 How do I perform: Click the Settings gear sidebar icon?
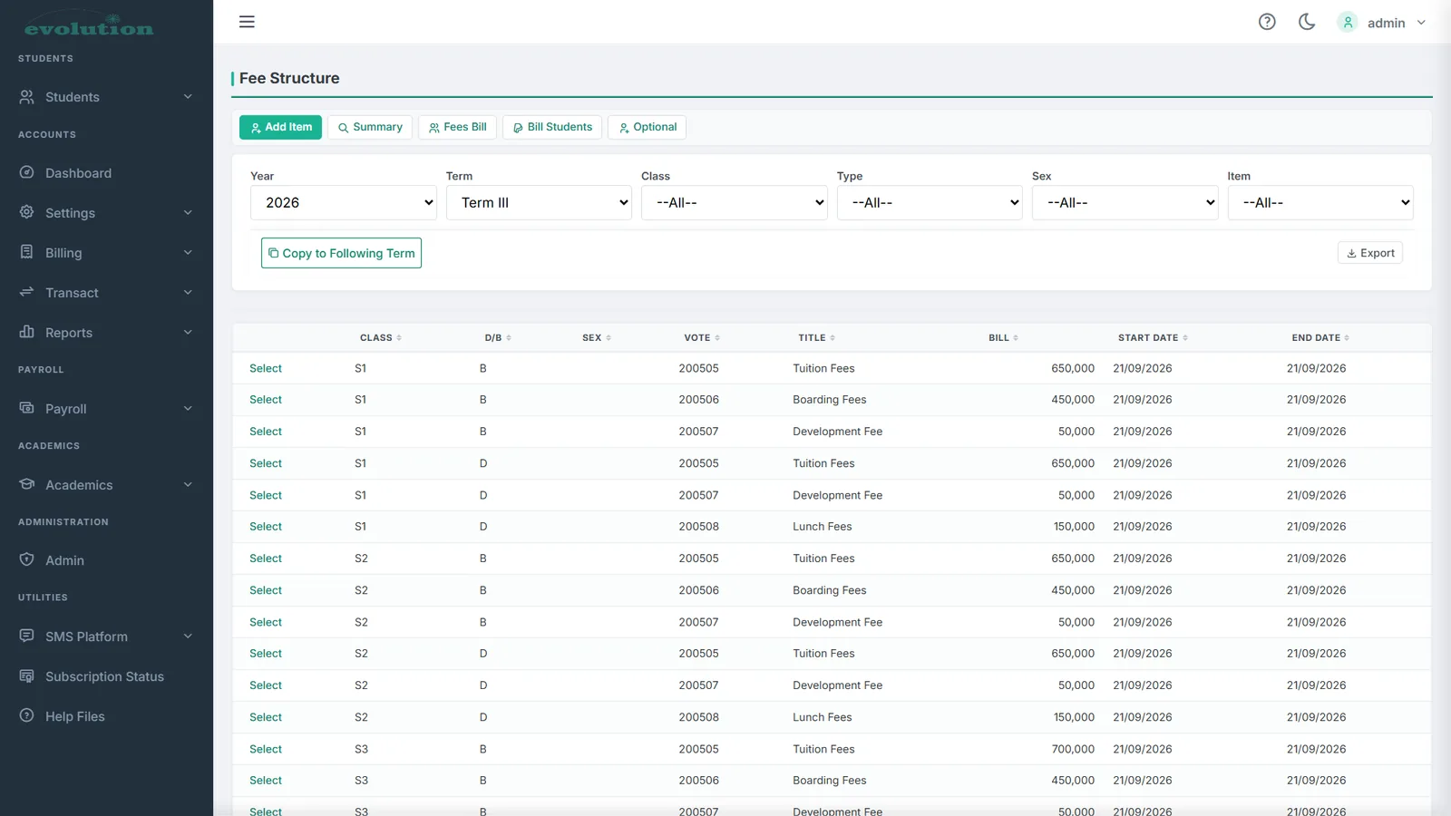click(27, 212)
